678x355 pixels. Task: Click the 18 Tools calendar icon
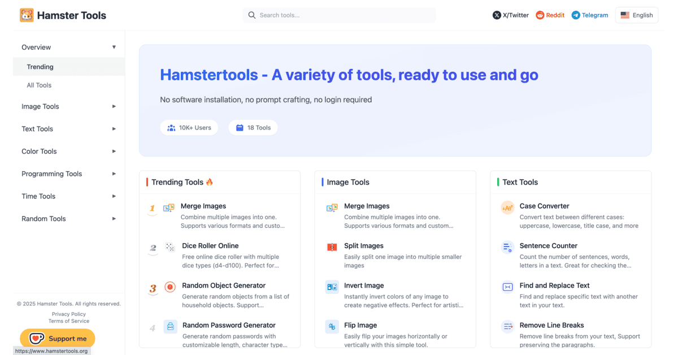[240, 128]
